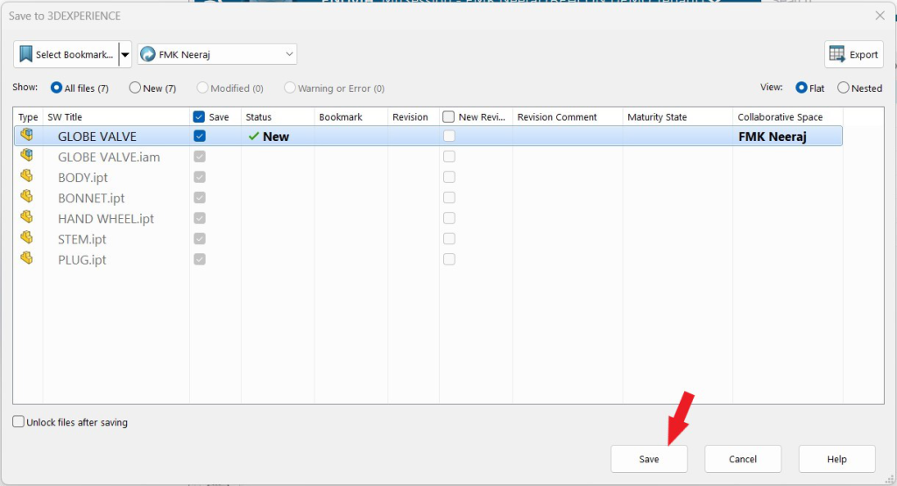Click the Save button
The width and height of the screenshot is (897, 486).
click(649, 459)
